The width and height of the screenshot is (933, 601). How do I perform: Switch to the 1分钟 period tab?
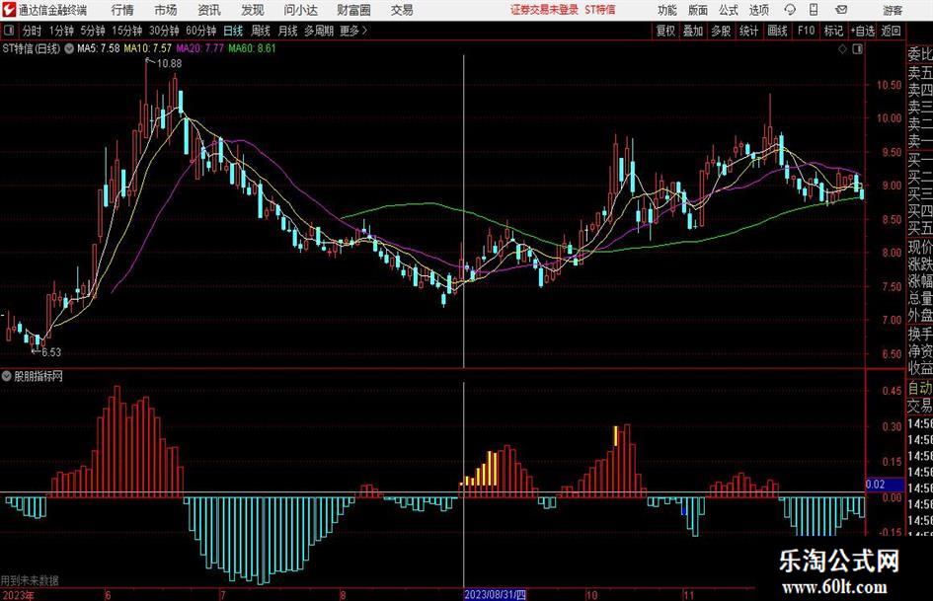click(x=60, y=31)
